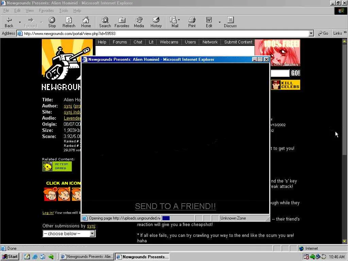Click the Start button
This screenshot has height=261, width=348.
click(x=10, y=257)
